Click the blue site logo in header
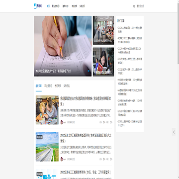This screenshot has height=179, width=179. (x=38, y=6)
